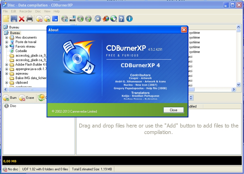Click the file list's scroll-up arrow
Viewport: 244px width, 174px height.
click(238, 27)
